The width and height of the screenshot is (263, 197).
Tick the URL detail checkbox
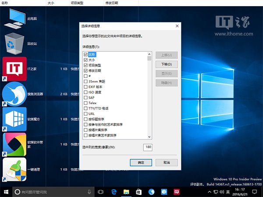[x=85, y=113]
